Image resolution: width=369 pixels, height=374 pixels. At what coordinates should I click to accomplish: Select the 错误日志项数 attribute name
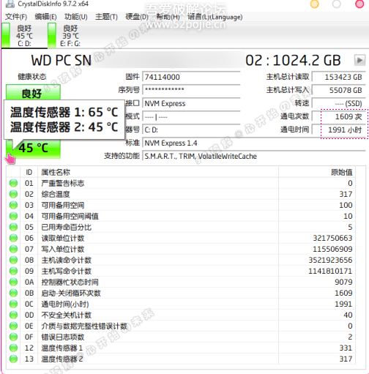pos(63,337)
